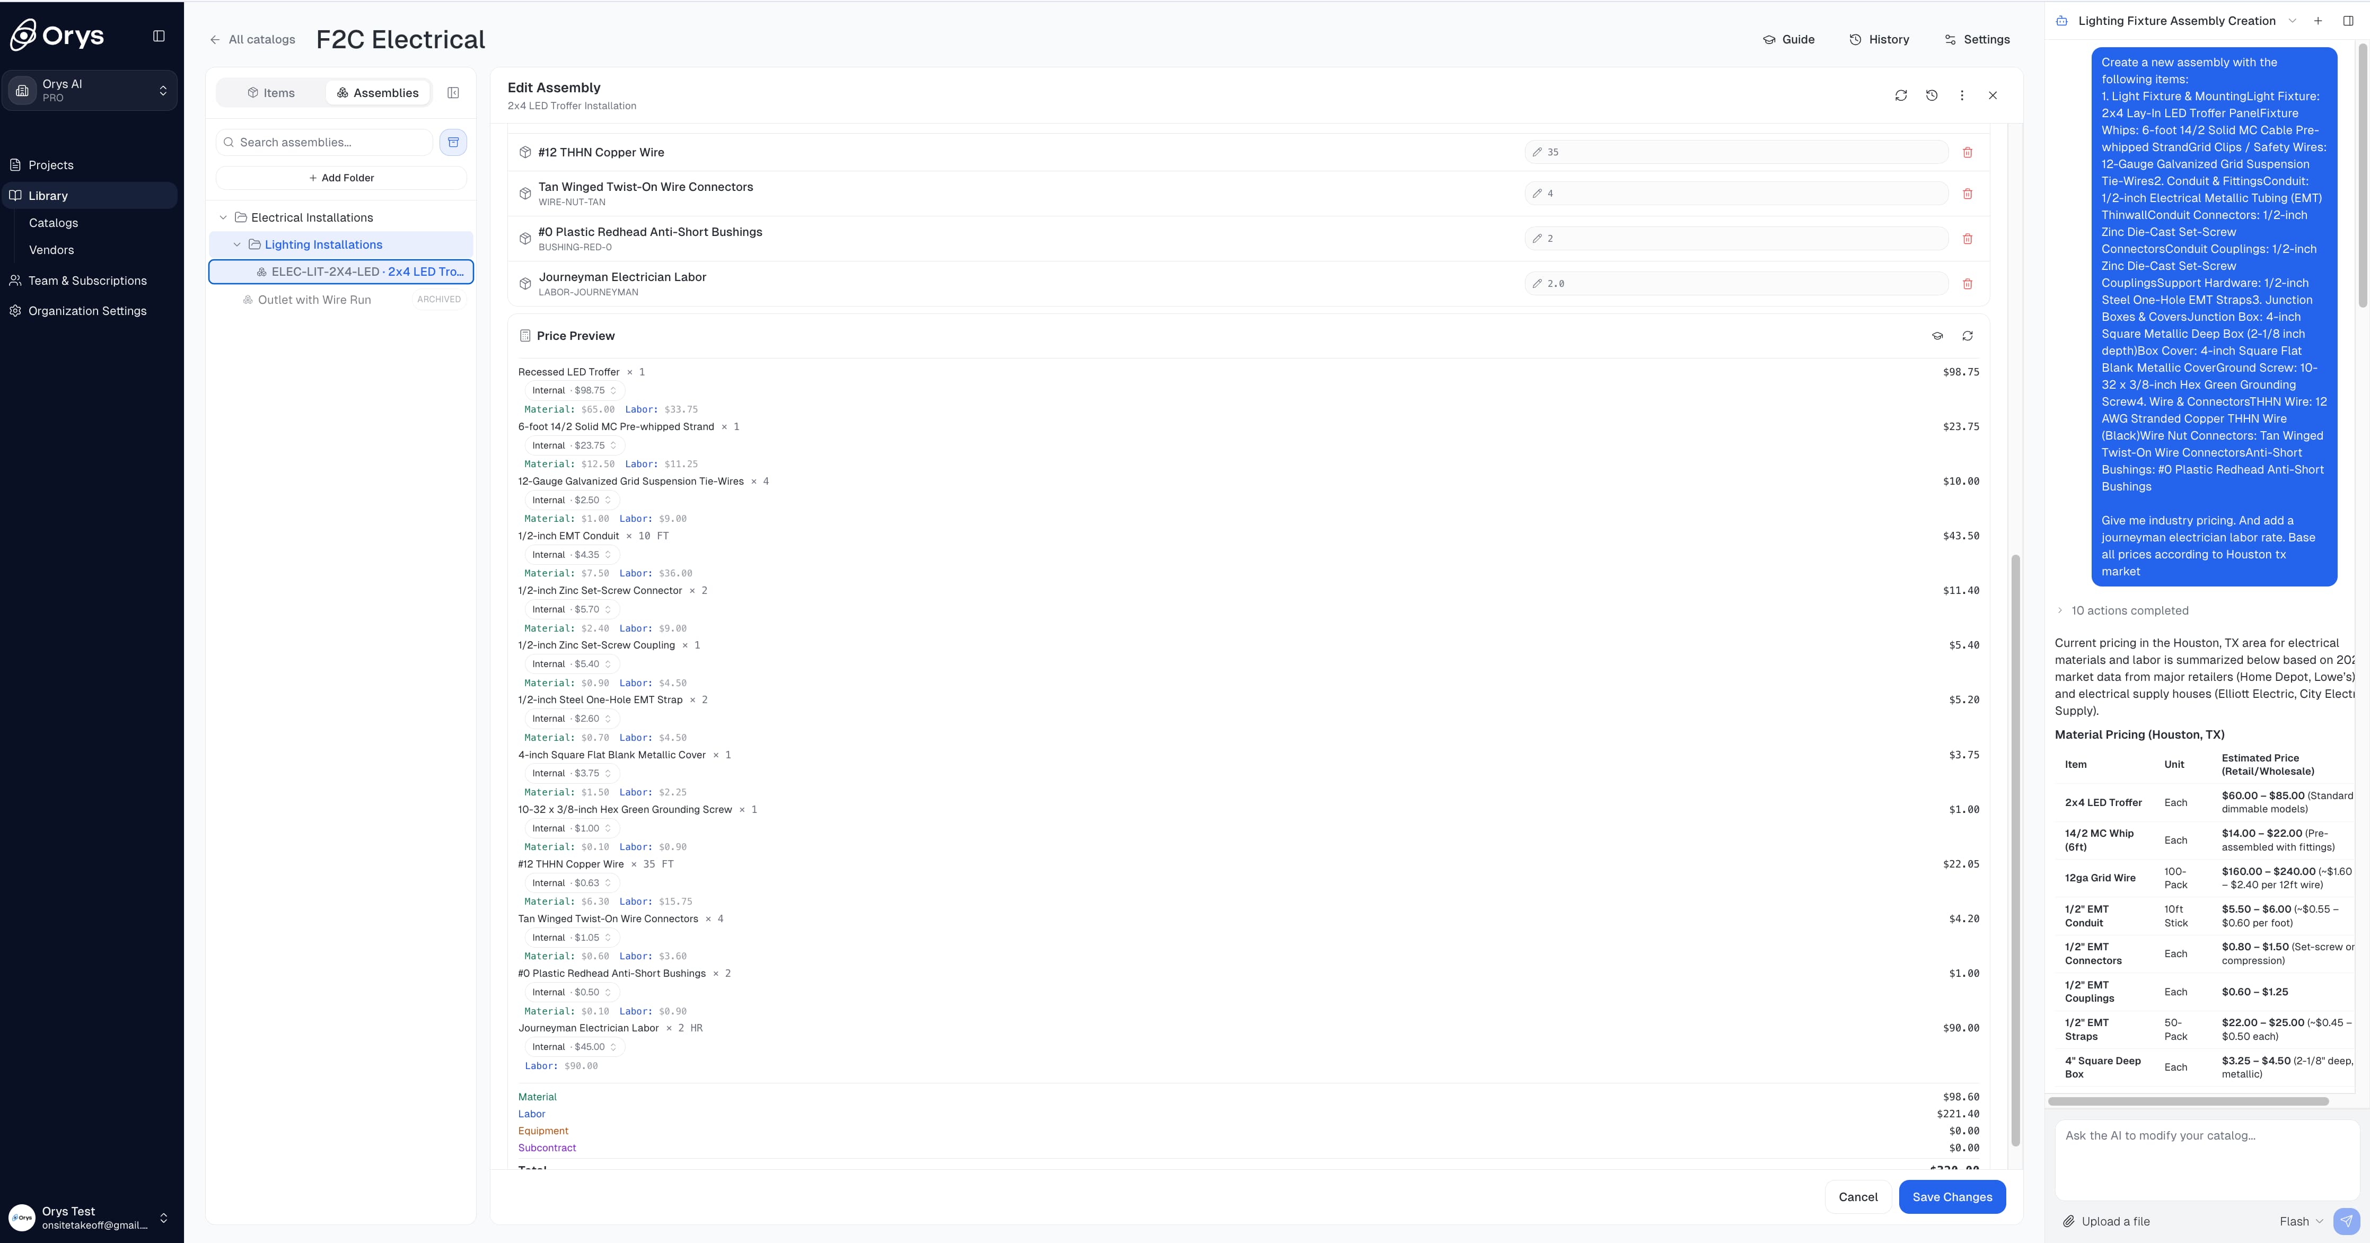Edit quantity of #12 THHN Copper Wire
Viewport: 2370px width, 1243px height.
pyautogui.click(x=1735, y=153)
